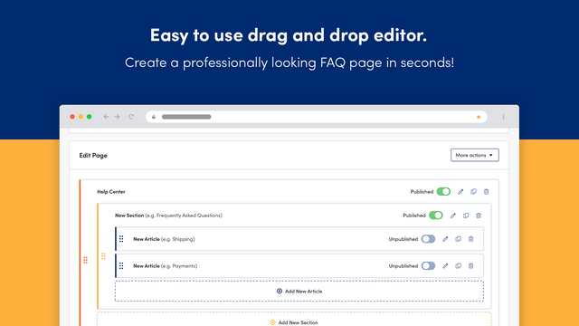Delete Help Center using the trash icon
Screen dimensions: 579x326
tap(487, 191)
